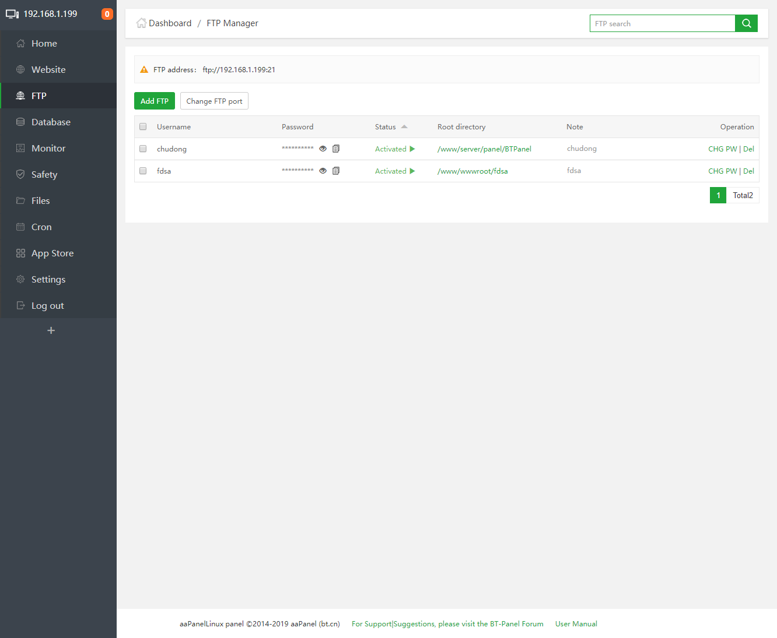Click the Dashboard breadcrumb link
Viewport: 777px width, 638px height.
170,23
